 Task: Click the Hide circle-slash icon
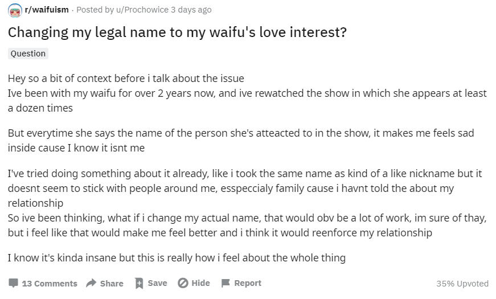click(183, 283)
